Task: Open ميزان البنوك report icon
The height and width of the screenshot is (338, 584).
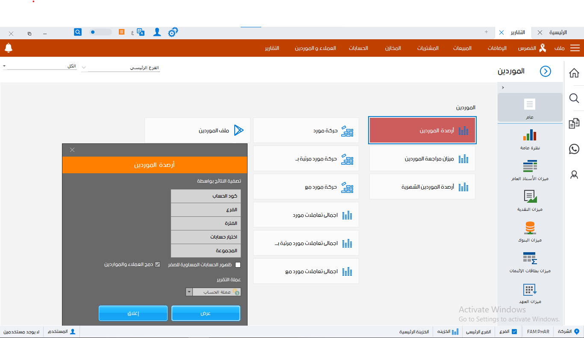Action: point(530,227)
